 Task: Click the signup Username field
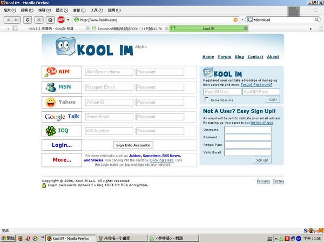[x=248, y=130]
